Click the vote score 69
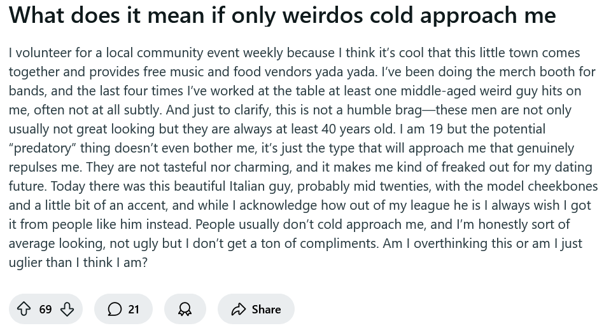The width and height of the screenshot is (611, 328). [45, 310]
